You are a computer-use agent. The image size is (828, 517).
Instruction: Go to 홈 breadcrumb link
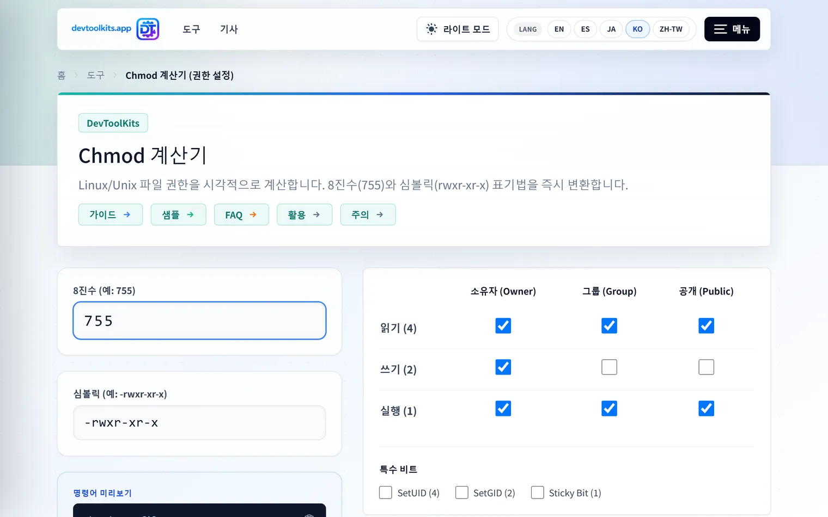(x=62, y=75)
